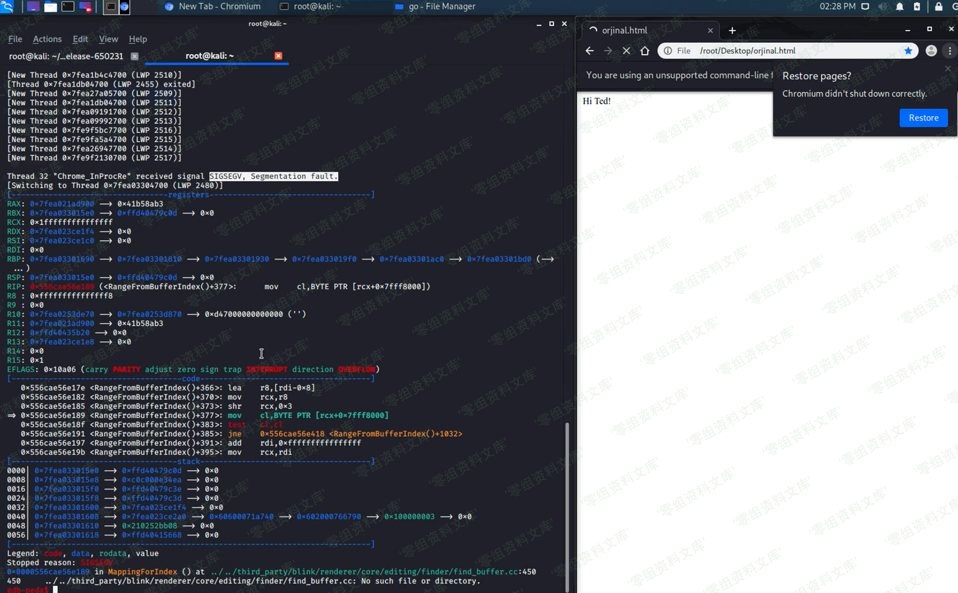Click the highlighted SIGSEGV, Segmentation fault text
This screenshot has width=958, height=593.
273,176
